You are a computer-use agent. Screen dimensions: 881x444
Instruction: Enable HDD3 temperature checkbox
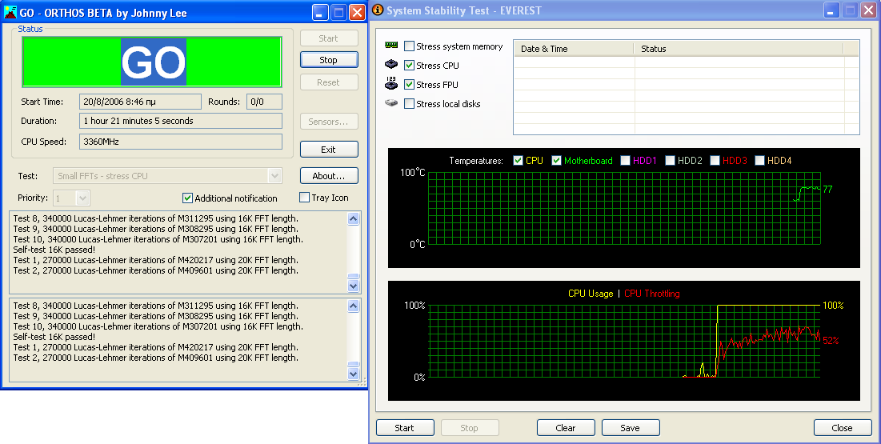[x=715, y=160]
